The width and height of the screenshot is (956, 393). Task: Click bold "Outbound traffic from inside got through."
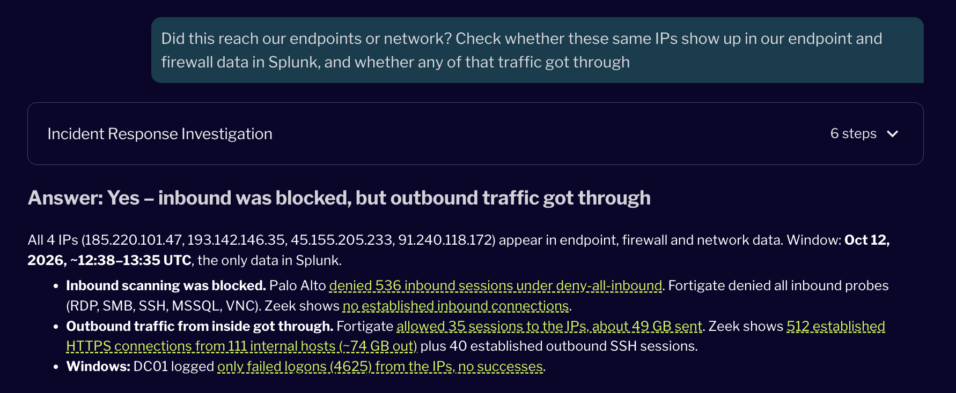[200, 327]
